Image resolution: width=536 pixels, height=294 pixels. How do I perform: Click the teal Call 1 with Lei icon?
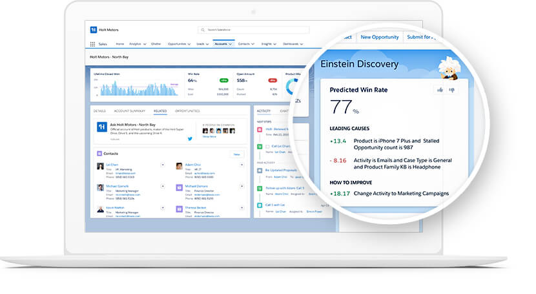pyautogui.click(x=260, y=205)
